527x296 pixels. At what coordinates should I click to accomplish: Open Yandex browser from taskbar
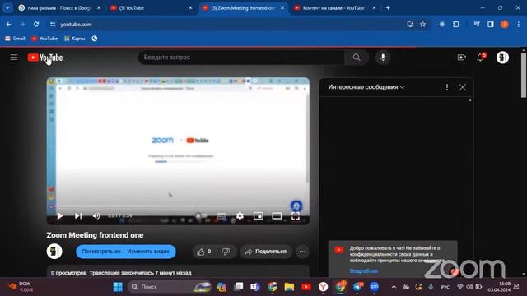[323, 287]
